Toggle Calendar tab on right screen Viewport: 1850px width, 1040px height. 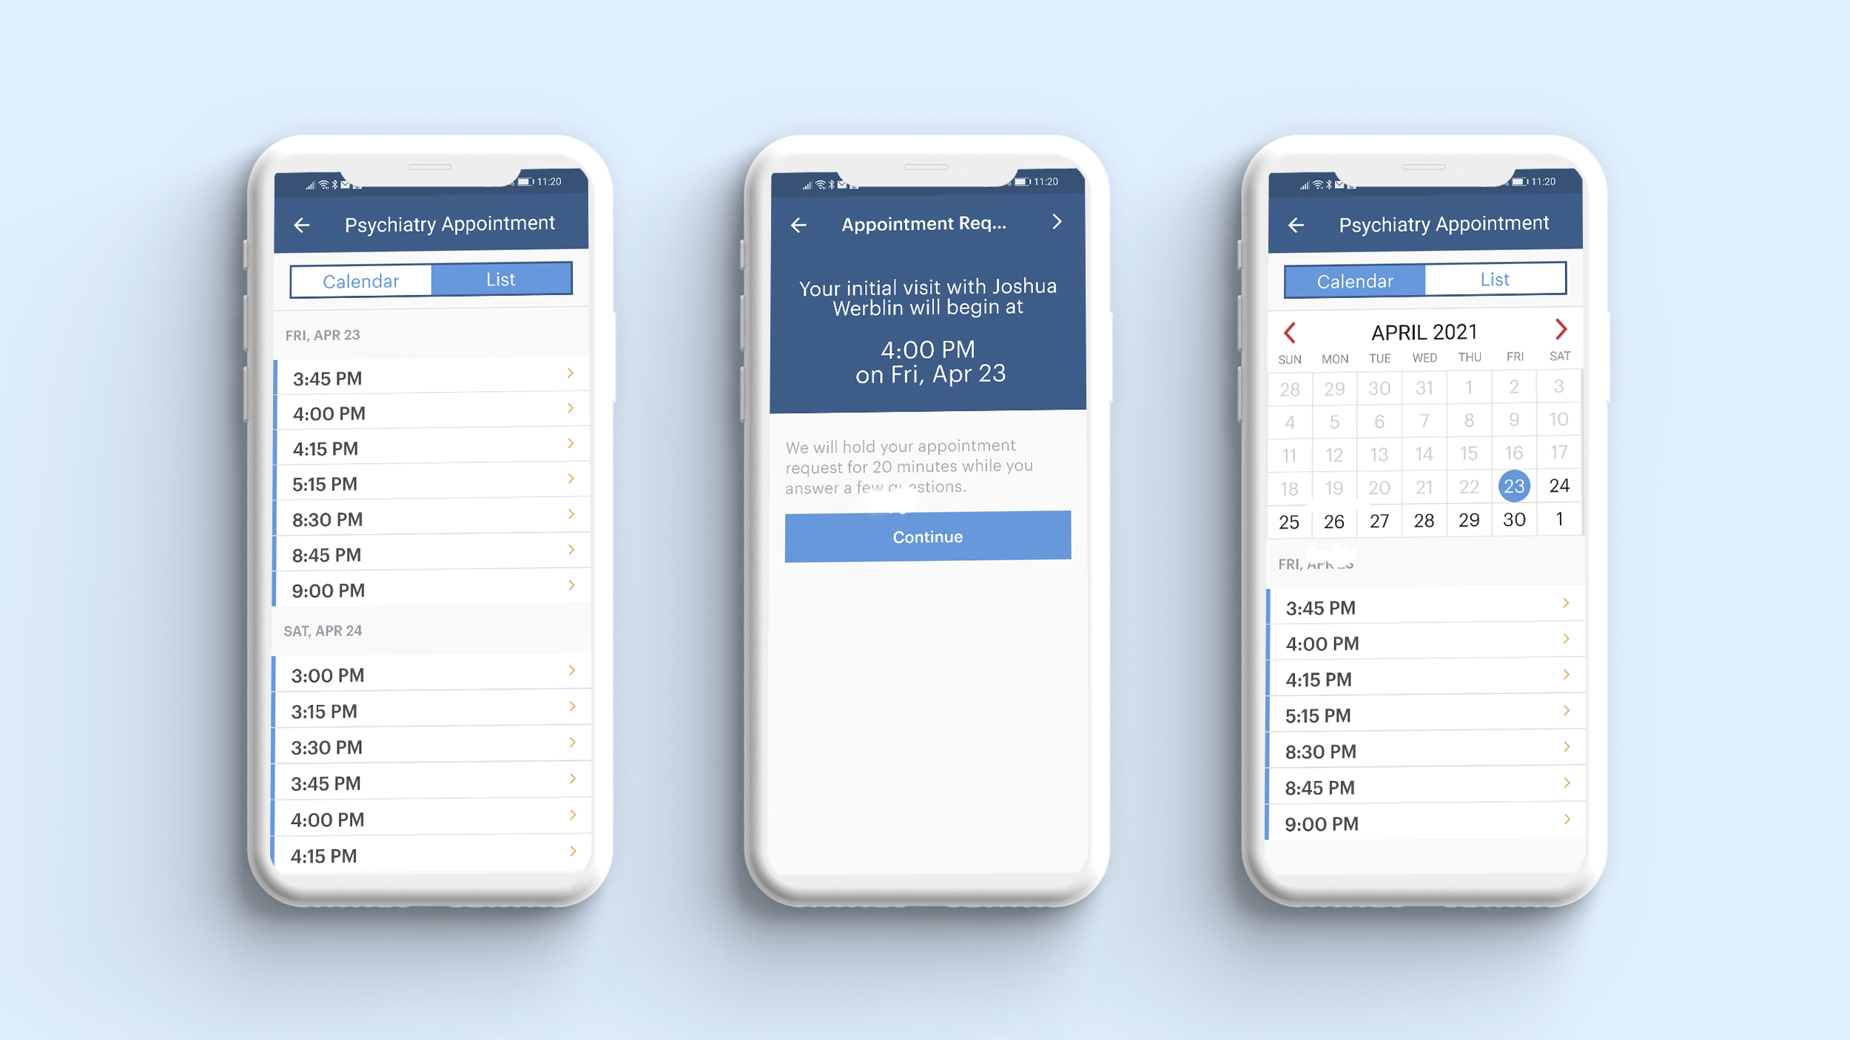pos(1352,280)
